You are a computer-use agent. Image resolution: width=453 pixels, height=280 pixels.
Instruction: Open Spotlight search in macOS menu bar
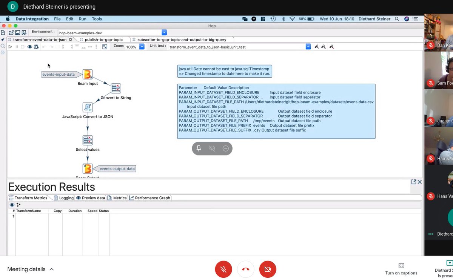[x=397, y=19]
